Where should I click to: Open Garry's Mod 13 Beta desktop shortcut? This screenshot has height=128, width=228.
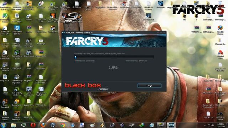coord(17,30)
